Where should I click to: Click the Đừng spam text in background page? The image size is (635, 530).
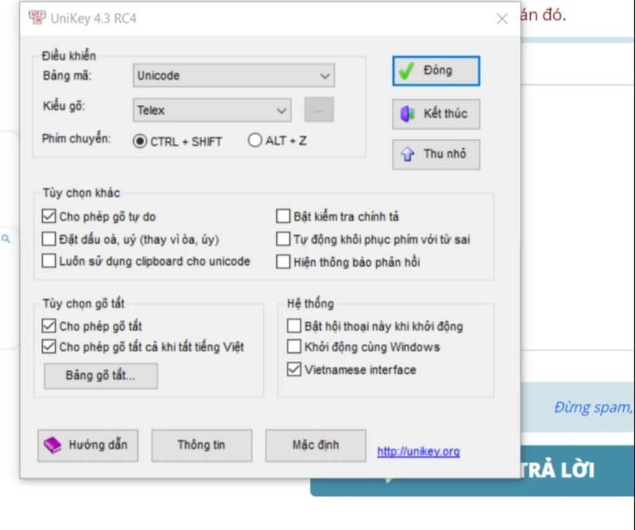click(592, 407)
